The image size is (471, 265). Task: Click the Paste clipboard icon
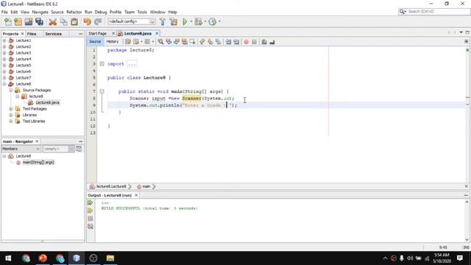point(74,21)
